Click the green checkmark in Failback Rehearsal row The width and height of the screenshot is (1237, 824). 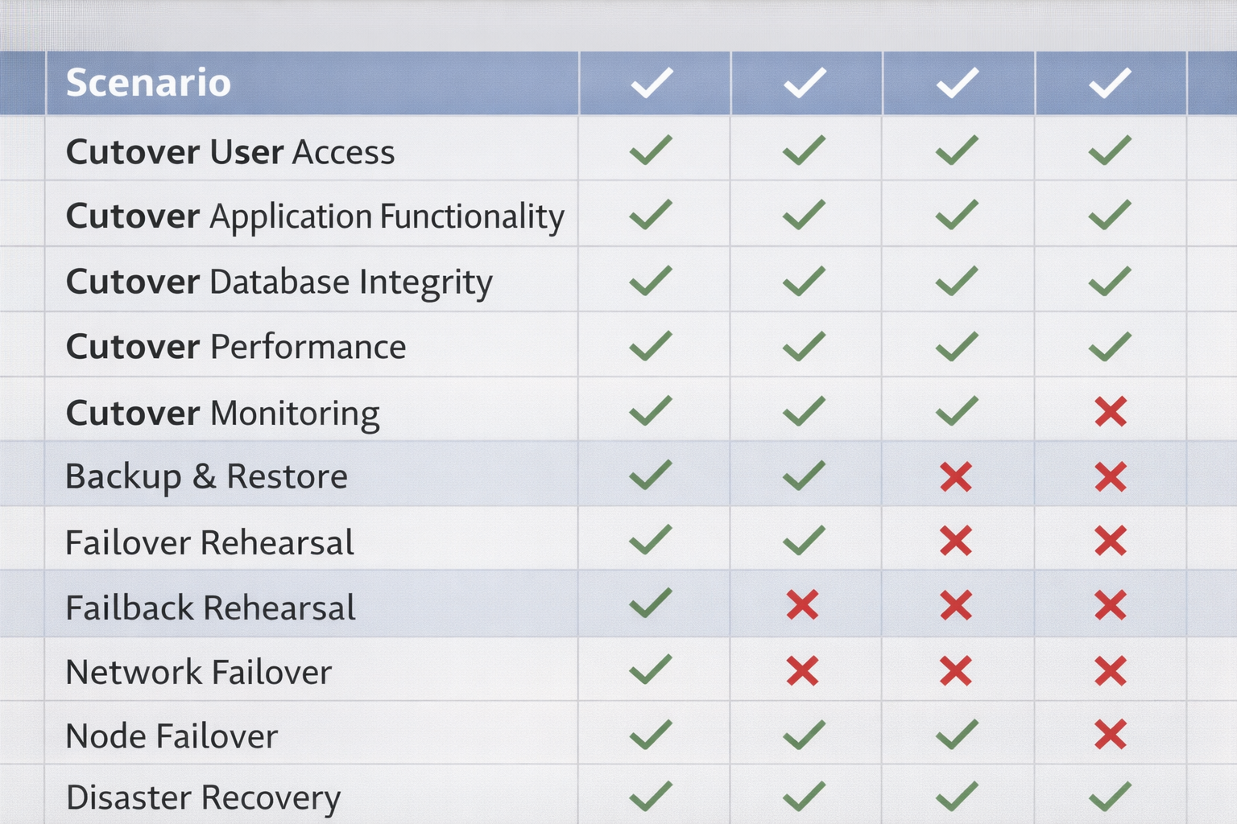tap(651, 604)
